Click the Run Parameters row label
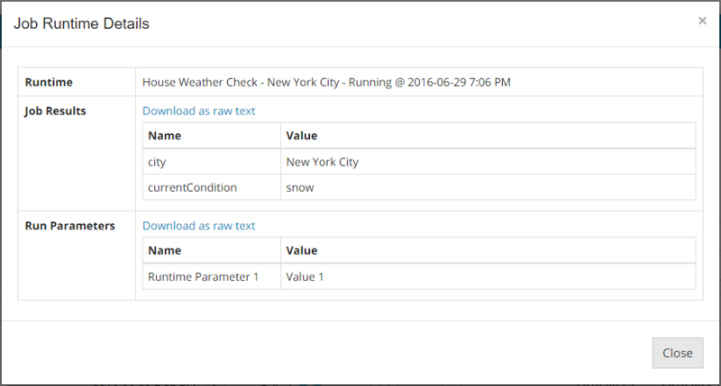The width and height of the screenshot is (721, 386). pos(69,226)
